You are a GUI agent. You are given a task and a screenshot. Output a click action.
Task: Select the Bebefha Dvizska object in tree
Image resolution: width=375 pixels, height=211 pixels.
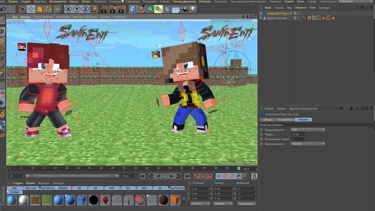tap(277, 18)
